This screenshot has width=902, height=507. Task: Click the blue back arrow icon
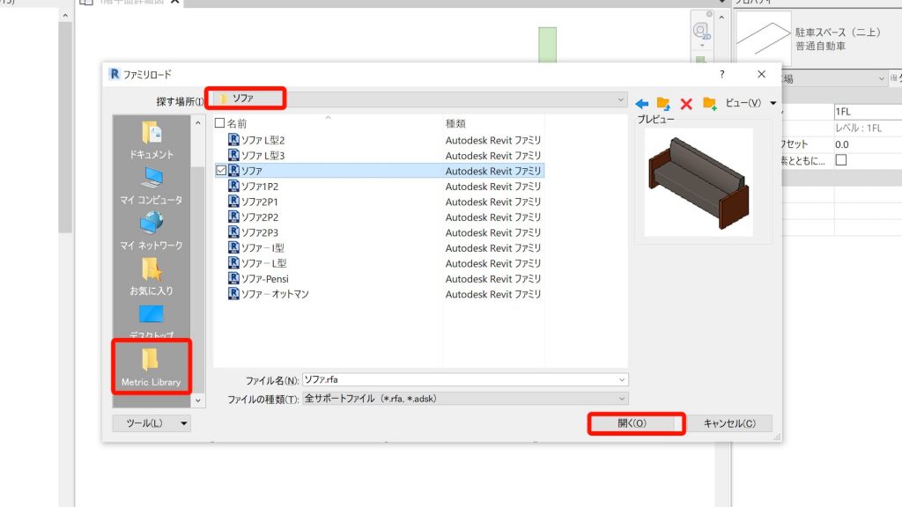[642, 104]
